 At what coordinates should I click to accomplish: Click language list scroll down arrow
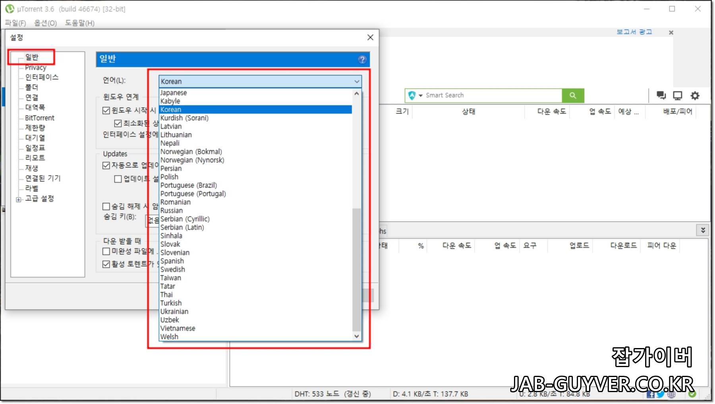(x=357, y=336)
